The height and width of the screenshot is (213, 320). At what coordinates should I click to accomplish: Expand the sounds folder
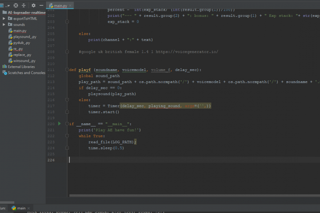click(4, 24)
